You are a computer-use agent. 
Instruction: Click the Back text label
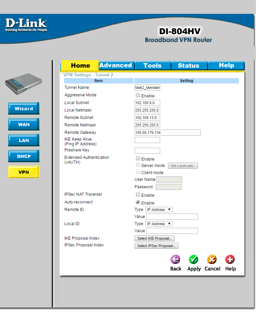pos(176,269)
